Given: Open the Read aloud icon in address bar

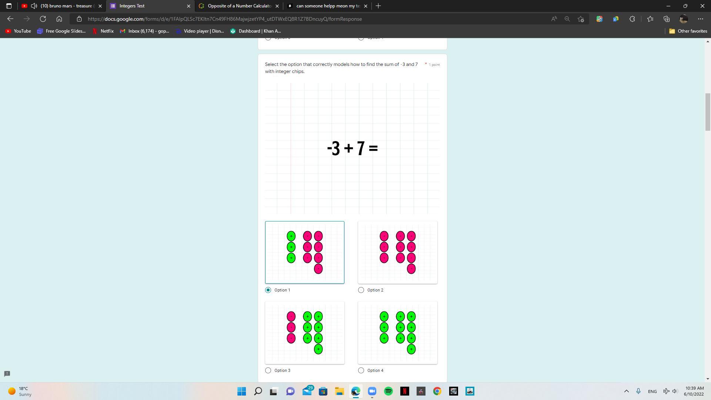Looking at the screenshot, I should pos(554,19).
